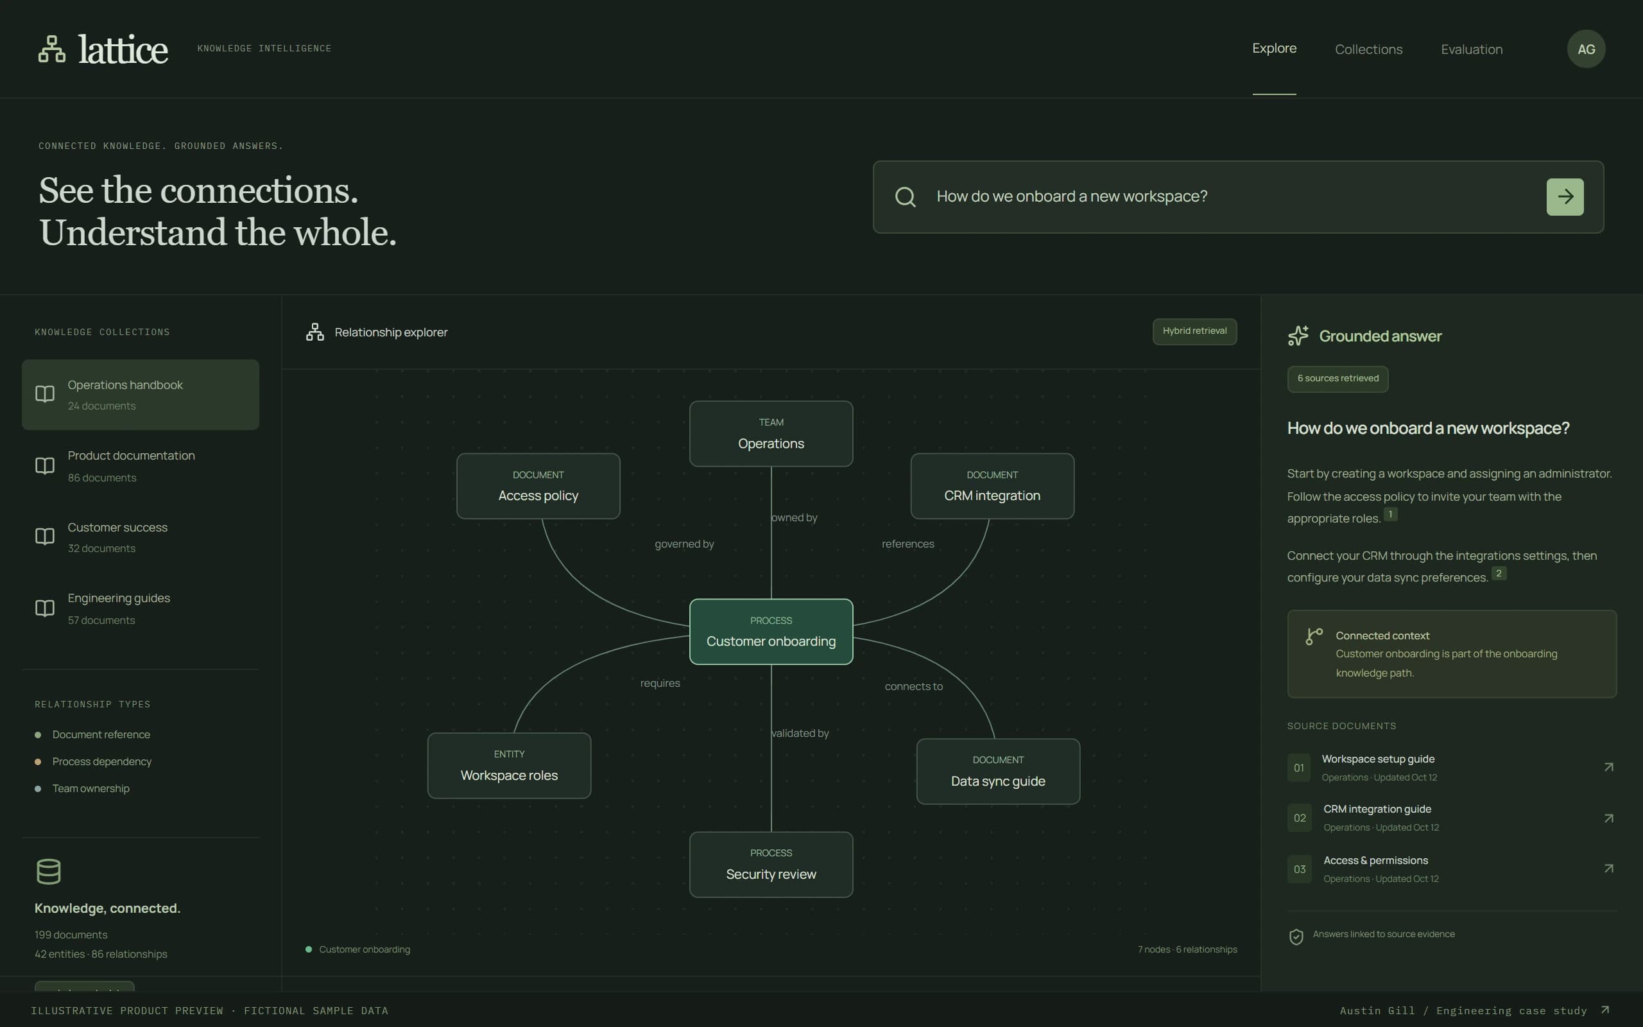Click the Connected context branch icon
This screenshot has width=1643, height=1027.
pos(1314,637)
